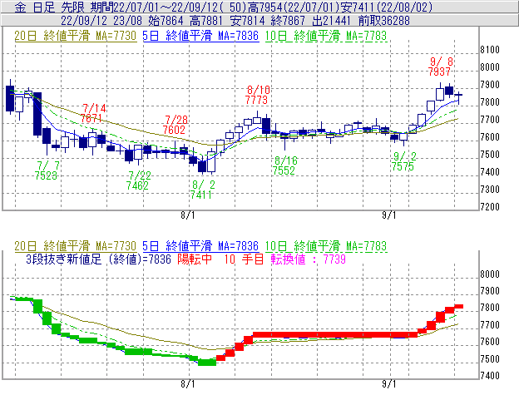The height and width of the screenshot is (395, 519).
Task: Click lower chart's 7400 axis label
Action: (490, 376)
